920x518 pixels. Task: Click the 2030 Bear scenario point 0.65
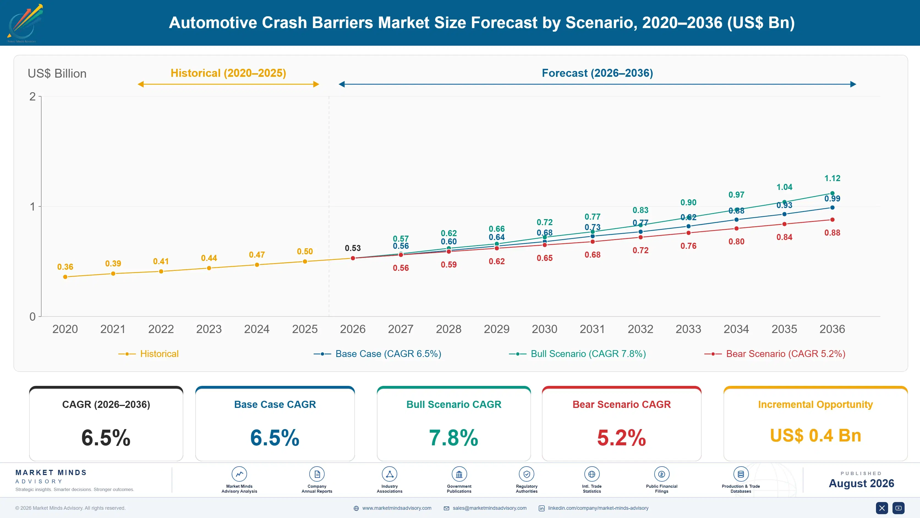coord(545,245)
